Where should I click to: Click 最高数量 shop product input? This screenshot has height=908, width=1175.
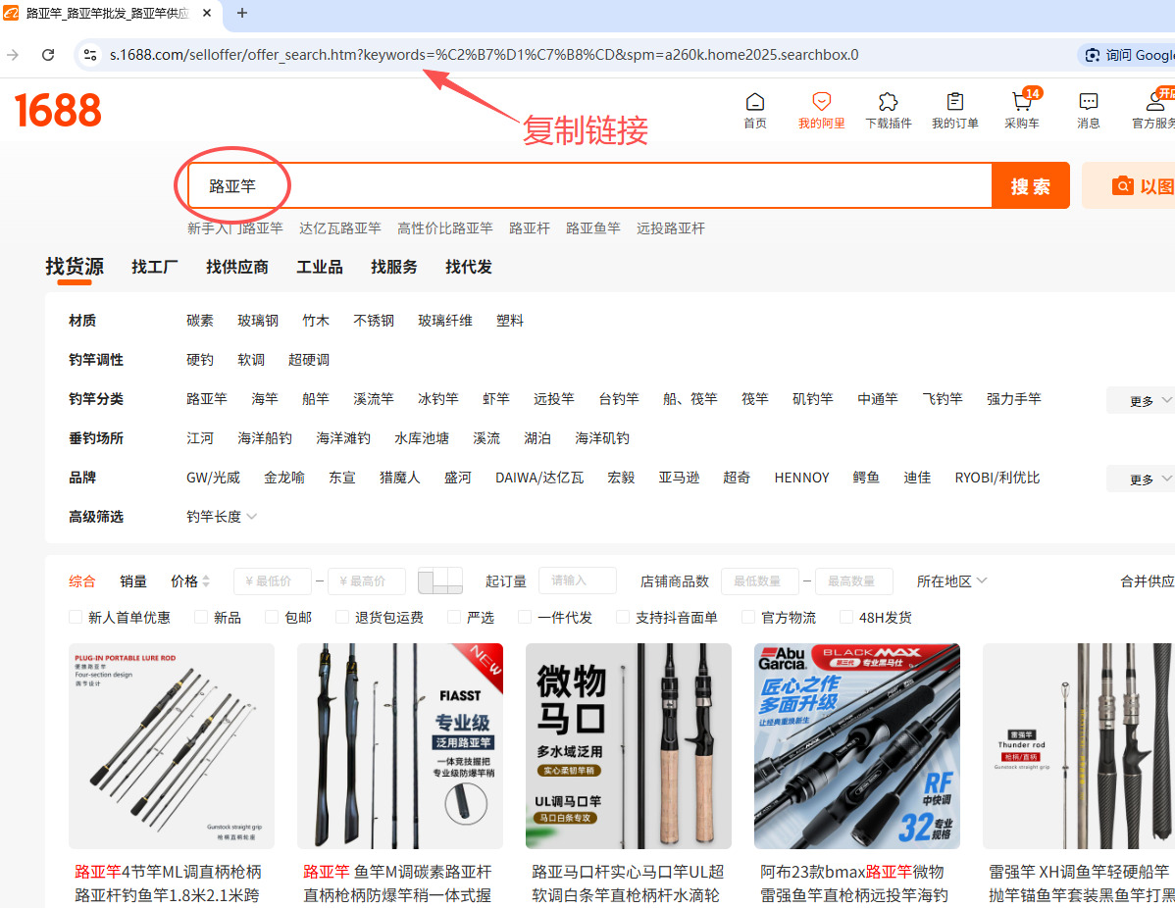tap(854, 581)
